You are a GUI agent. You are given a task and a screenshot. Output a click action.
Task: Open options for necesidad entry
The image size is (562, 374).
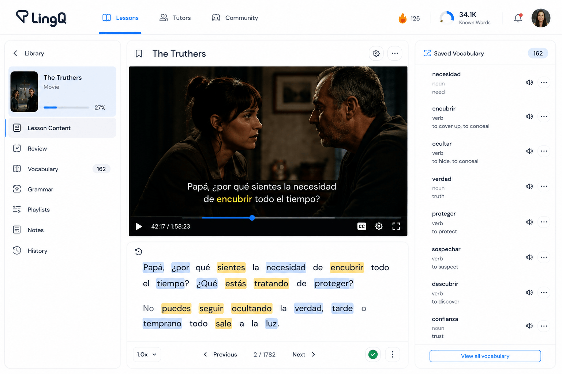[x=544, y=83]
